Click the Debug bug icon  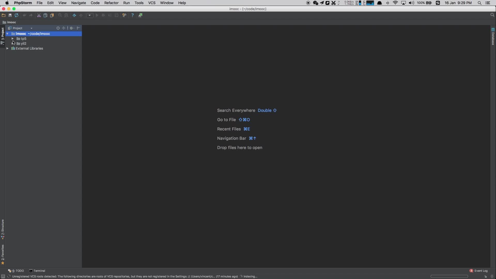pos(104,15)
